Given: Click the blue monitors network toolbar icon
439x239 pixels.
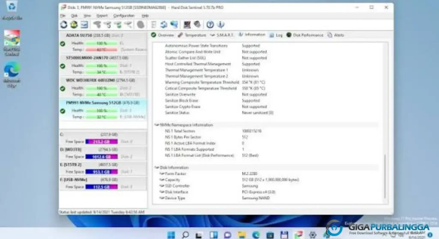Looking at the screenshot, I should click(x=174, y=25).
